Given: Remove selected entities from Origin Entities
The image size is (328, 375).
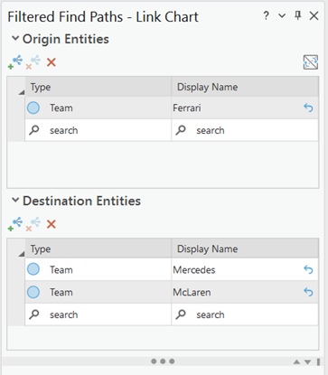Looking at the screenshot, I should 33,62.
